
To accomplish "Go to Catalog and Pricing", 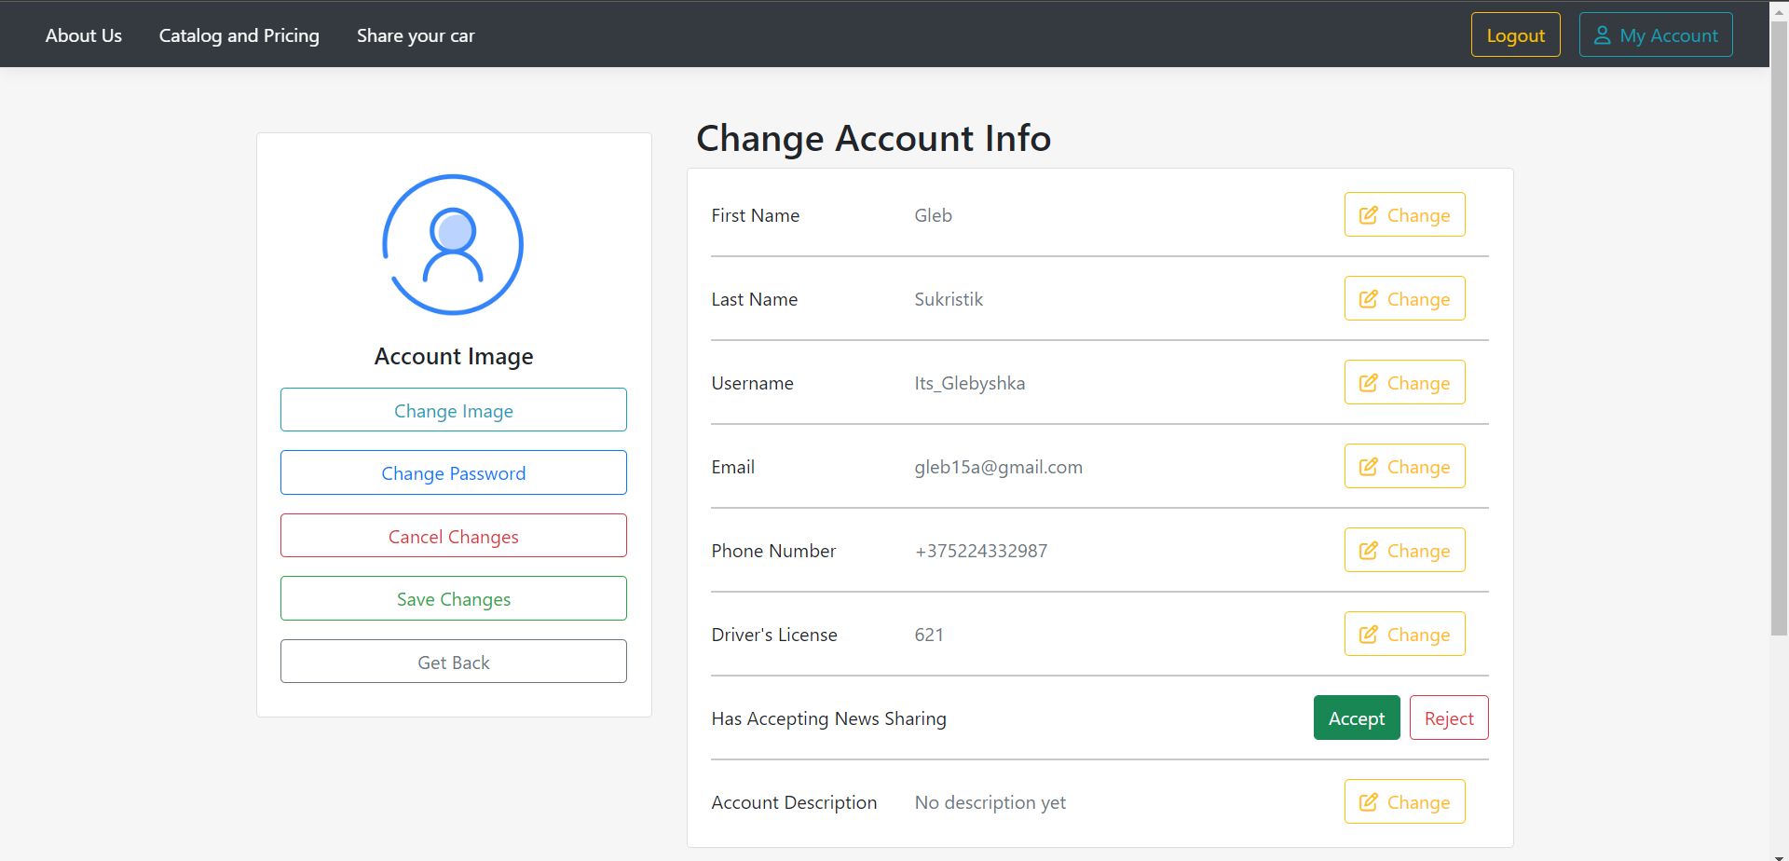I will click(239, 35).
